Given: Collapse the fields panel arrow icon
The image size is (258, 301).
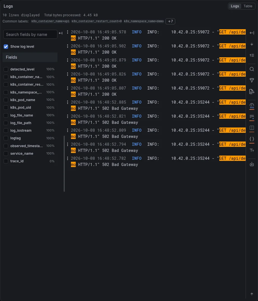Looking at the screenshot, I should 61,33.
